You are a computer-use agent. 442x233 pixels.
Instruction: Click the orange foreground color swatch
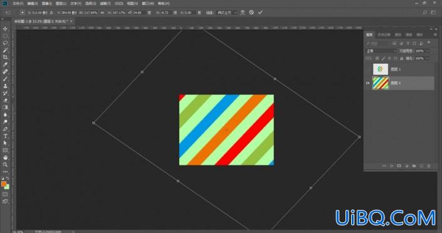pos(4,184)
